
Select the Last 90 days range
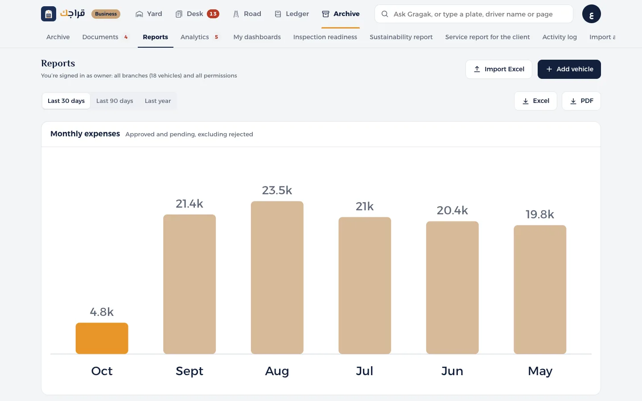pos(115,101)
